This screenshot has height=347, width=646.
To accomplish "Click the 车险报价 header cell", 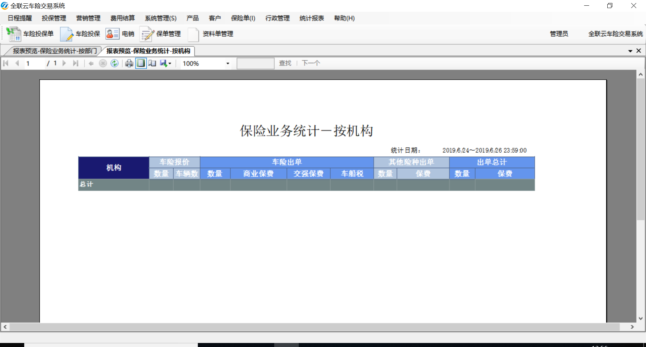I will (175, 162).
